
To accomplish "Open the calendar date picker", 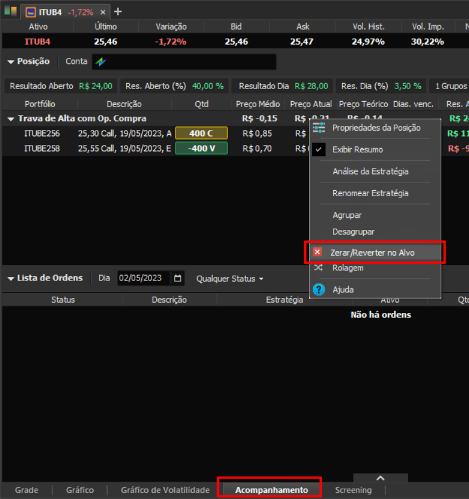I will [178, 278].
